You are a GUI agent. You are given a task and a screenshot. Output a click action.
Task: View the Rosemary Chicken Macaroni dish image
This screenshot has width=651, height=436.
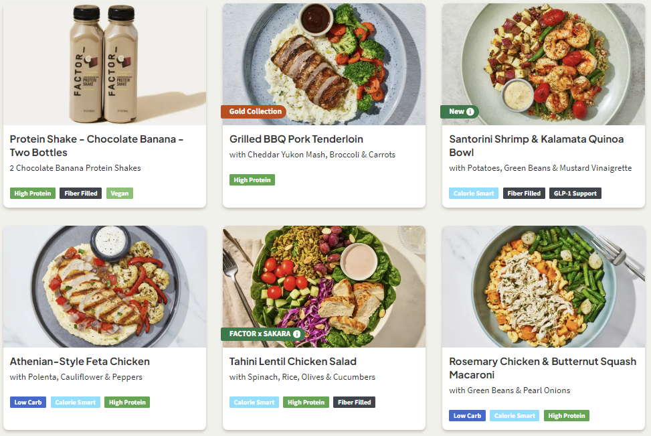click(x=543, y=287)
